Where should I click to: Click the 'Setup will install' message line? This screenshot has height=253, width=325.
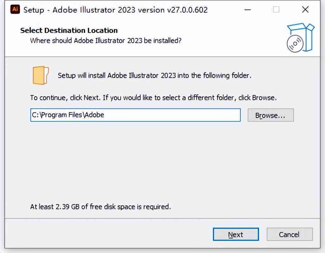154,75
